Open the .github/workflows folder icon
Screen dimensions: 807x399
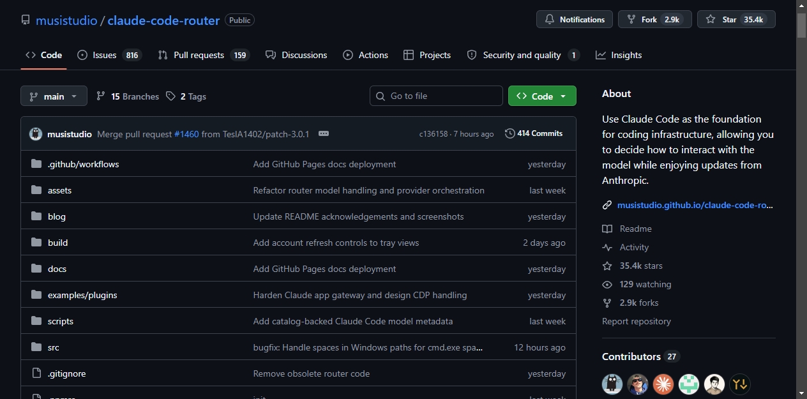(x=36, y=164)
